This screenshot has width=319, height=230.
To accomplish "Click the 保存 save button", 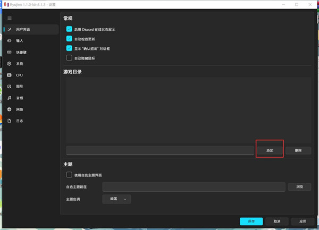I will tap(251, 222).
